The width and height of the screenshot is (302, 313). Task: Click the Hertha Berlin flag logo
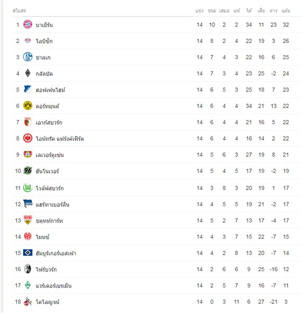pos(28,204)
